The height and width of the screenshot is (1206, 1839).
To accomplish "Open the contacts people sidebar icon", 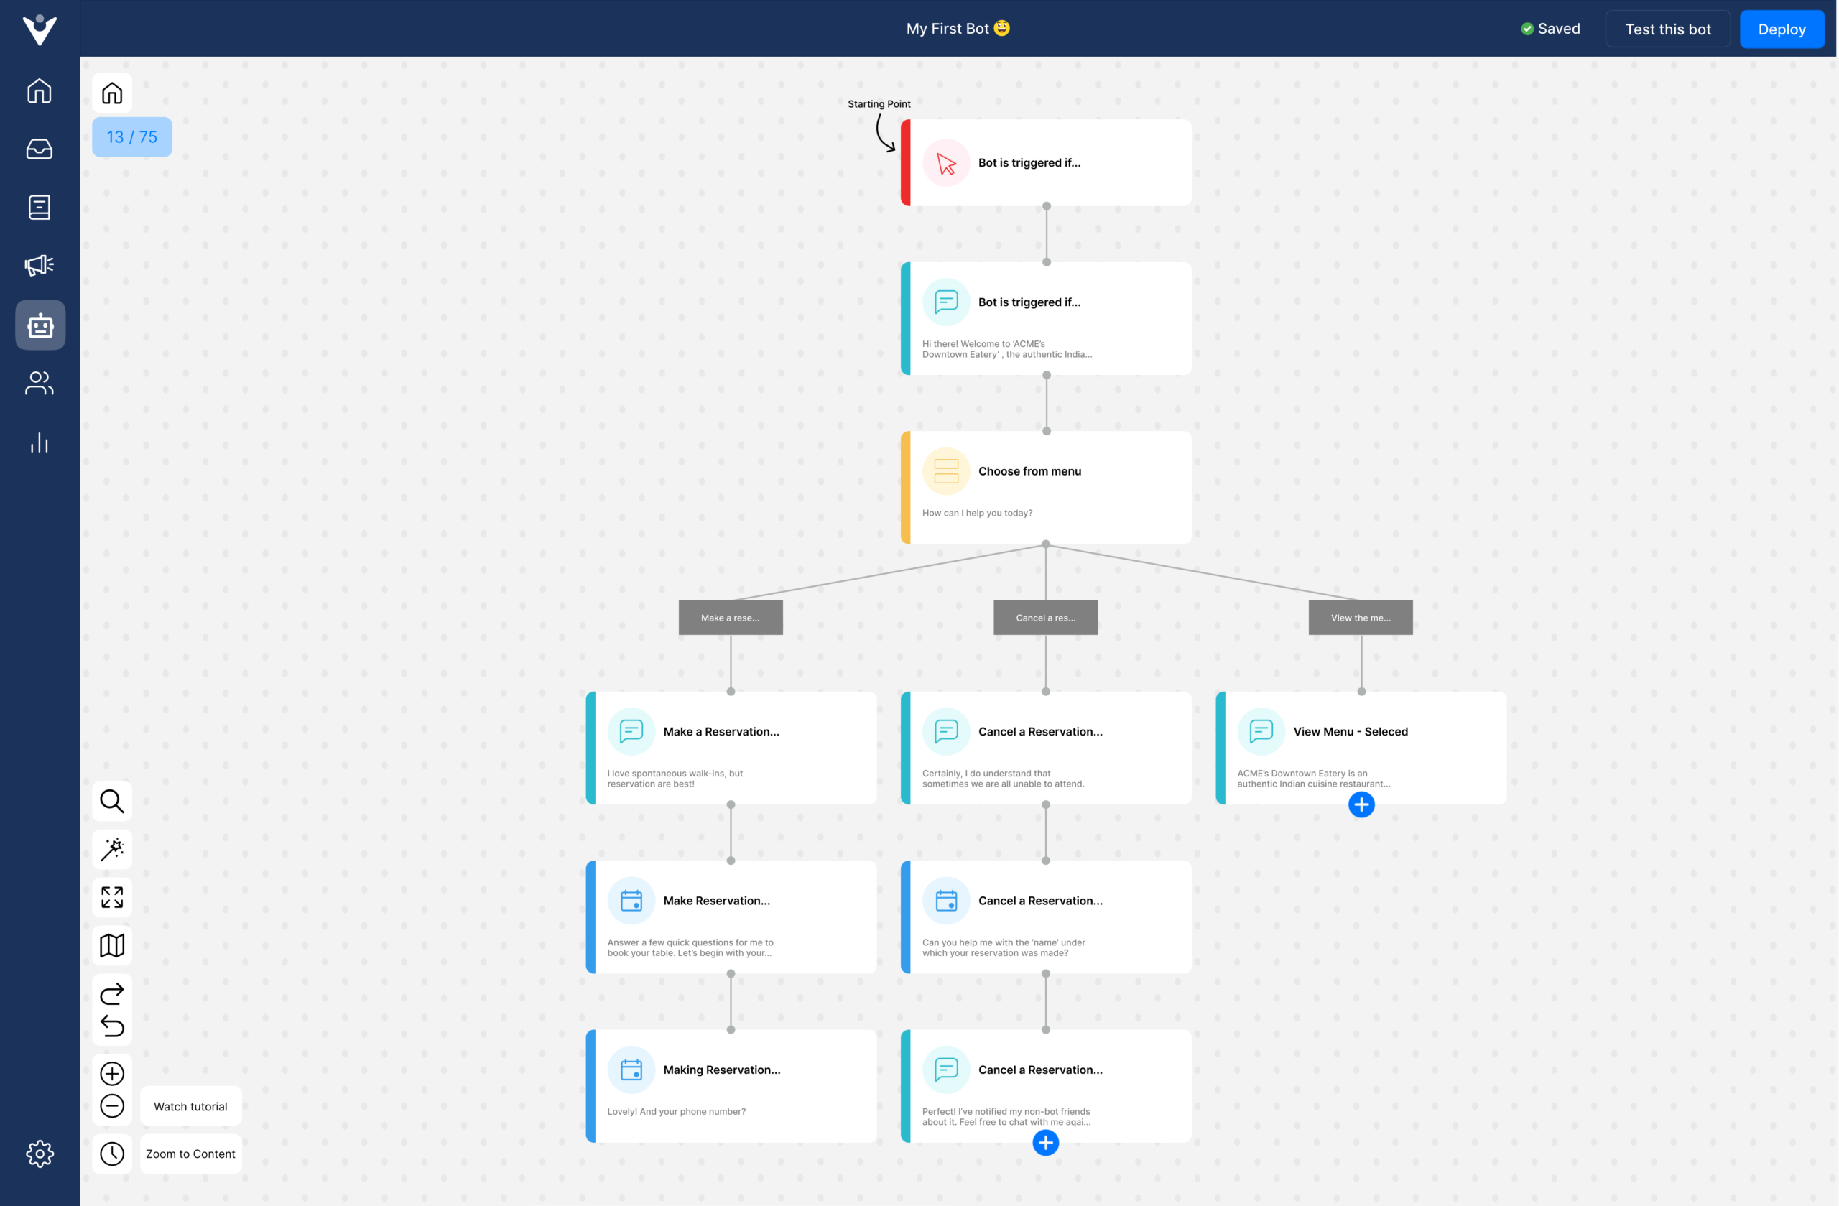I will (40, 383).
